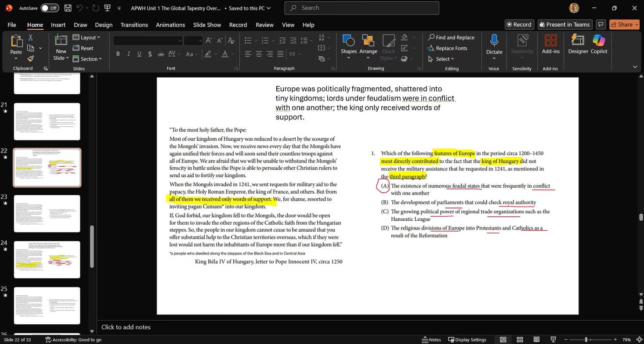Open the Designer pane
This screenshot has height=344, width=644.
[x=577, y=45]
